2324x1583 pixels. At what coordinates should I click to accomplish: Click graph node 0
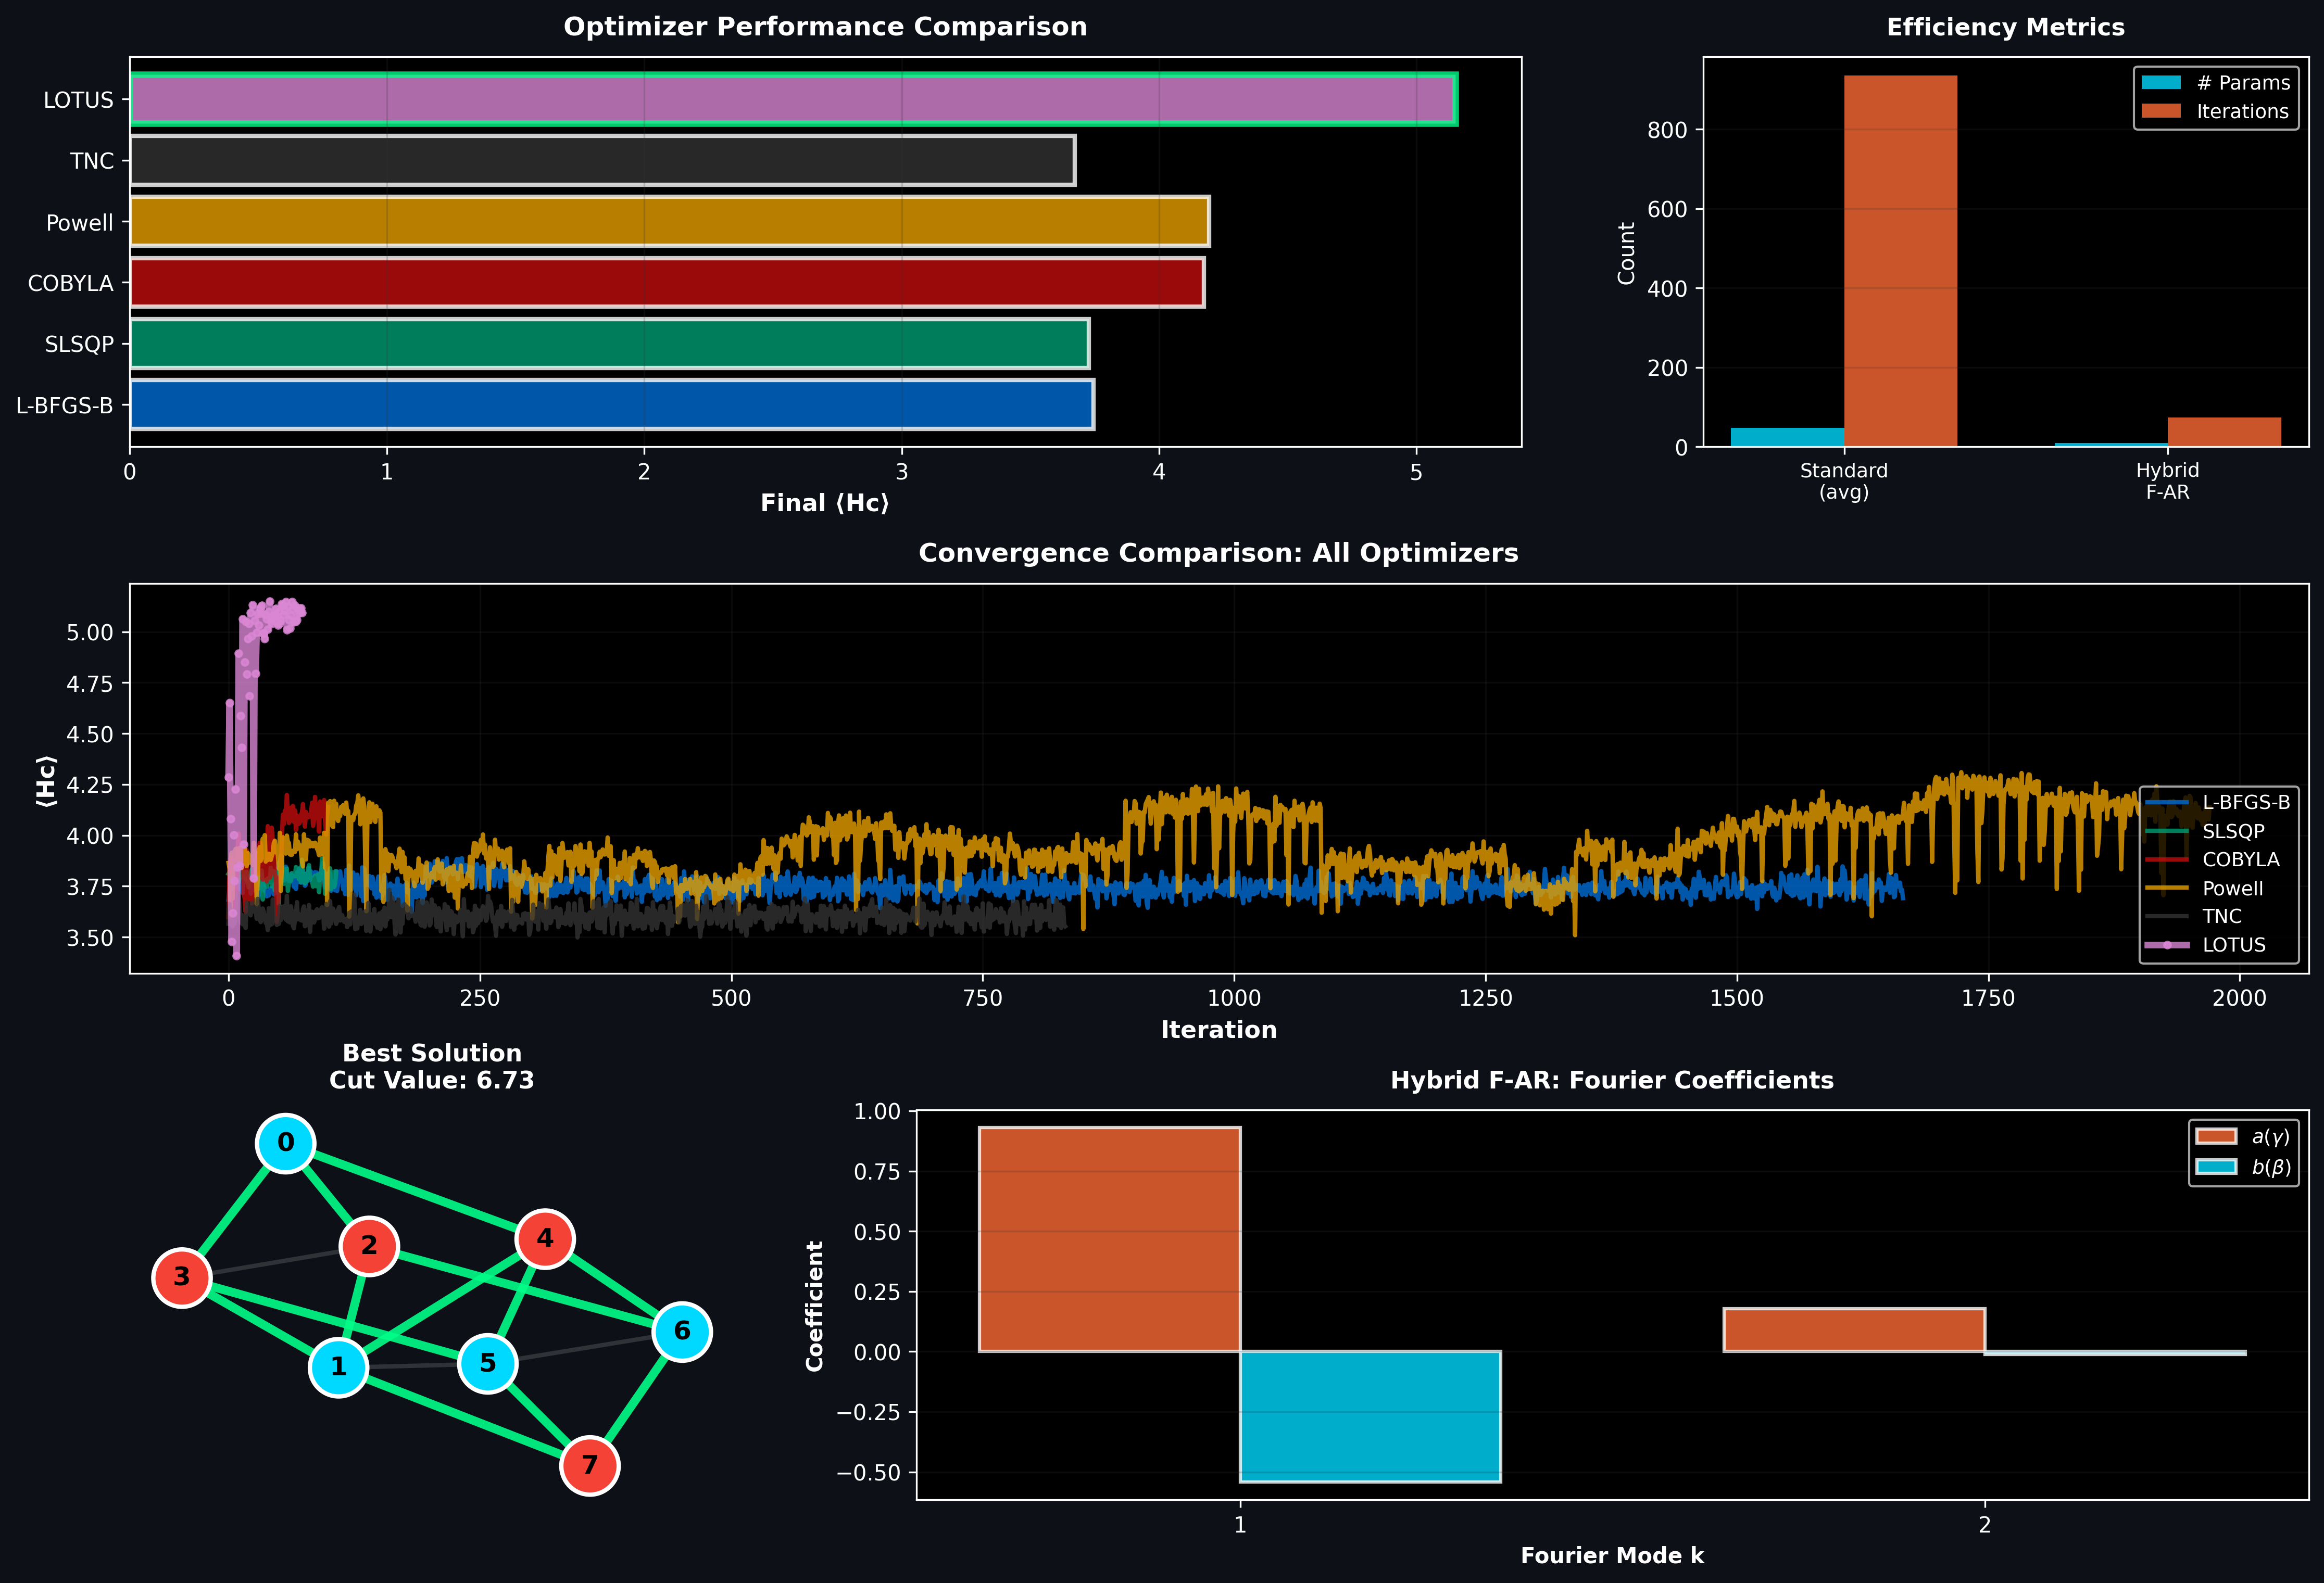286,1143
